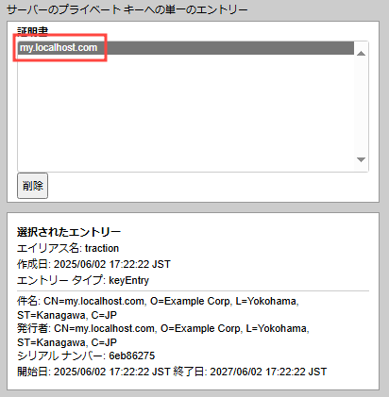The width and height of the screenshot is (389, 397).
Task: Click the certificate list vertical scrollbar track
Action: click(x=361, y=107)
